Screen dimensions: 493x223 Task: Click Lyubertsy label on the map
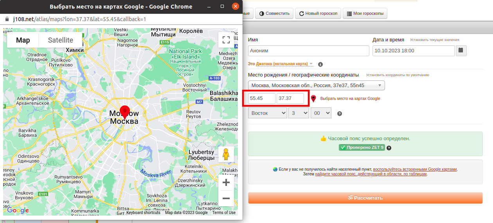(x=202, y=155)
